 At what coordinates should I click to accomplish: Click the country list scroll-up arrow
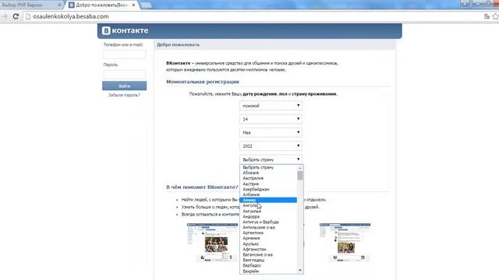tap(300, 168)
